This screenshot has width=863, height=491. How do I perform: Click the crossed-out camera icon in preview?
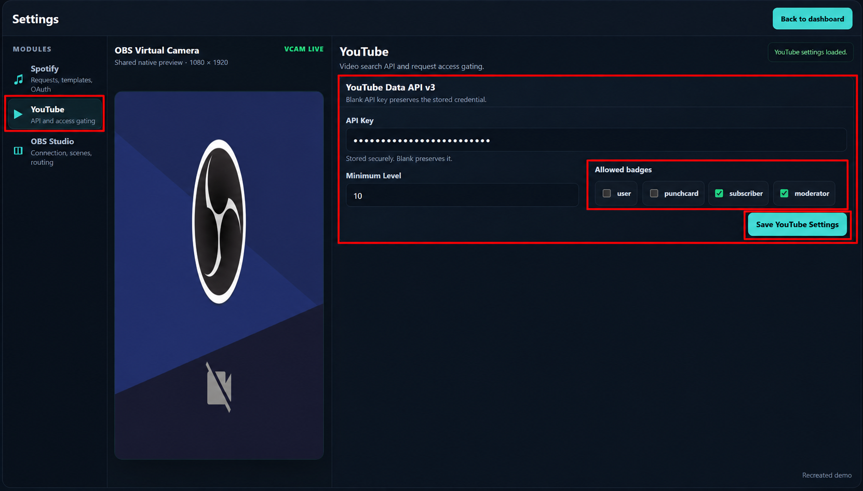coord(219,387)
